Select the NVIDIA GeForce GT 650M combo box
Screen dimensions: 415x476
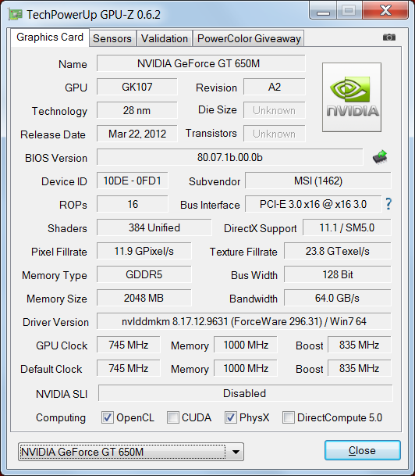tap(131, 452)
